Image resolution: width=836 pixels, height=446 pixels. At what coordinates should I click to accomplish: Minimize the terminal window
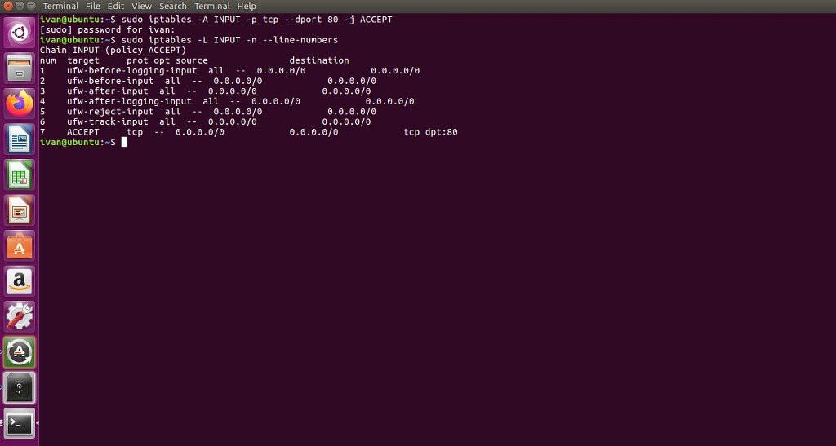click(x=20, y=6)
